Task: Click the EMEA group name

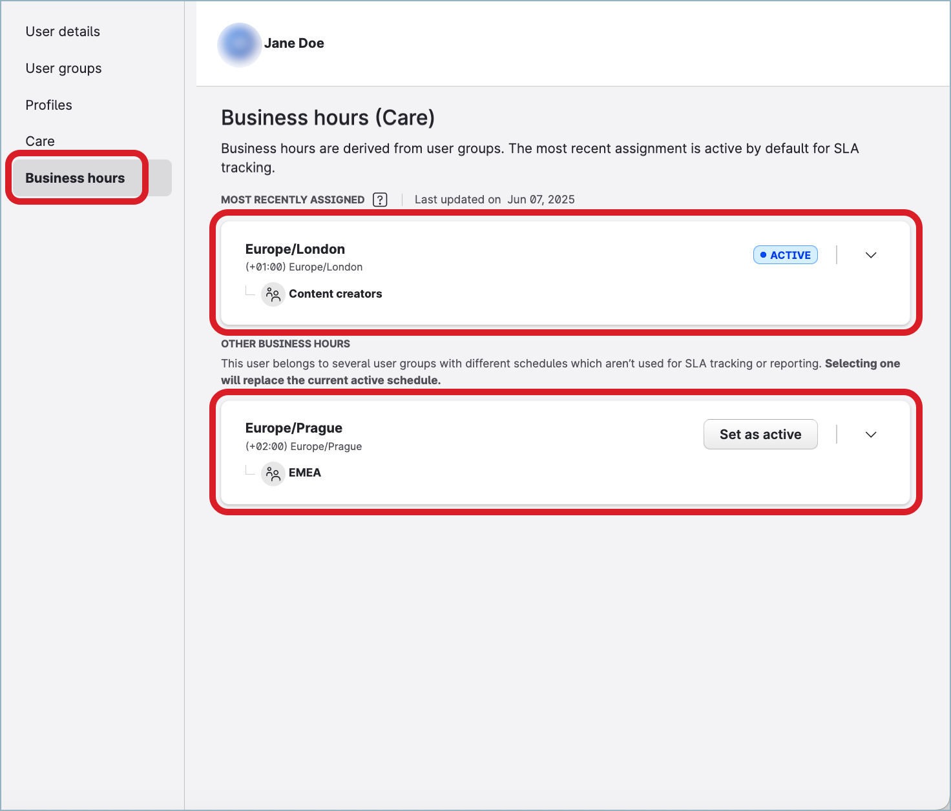Action: [305, 473]
